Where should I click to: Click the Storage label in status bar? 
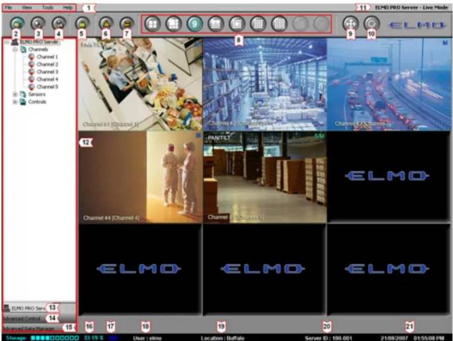point(16,338)
